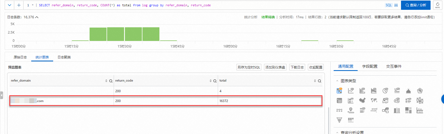Collapse the 图表类型 section
This screenshot has height=134, width=444.
click(337, 81)
